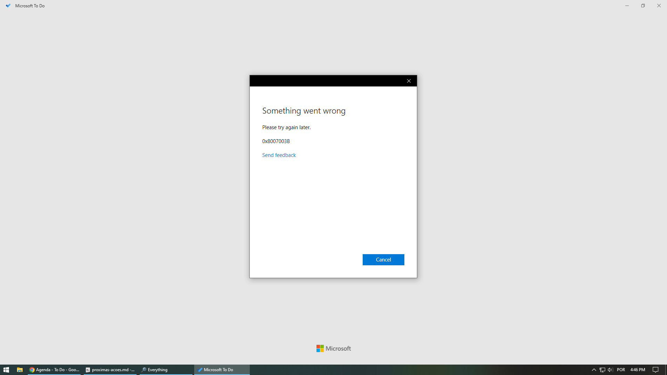Image resolution: width=667 pixels, height=375 pixels.
Task: Click the Microsoft To Do checkmark logo in the title bar
Action: [8, 6]
